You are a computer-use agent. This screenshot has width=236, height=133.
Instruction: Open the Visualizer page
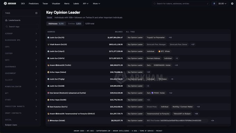tap(56, 3)
